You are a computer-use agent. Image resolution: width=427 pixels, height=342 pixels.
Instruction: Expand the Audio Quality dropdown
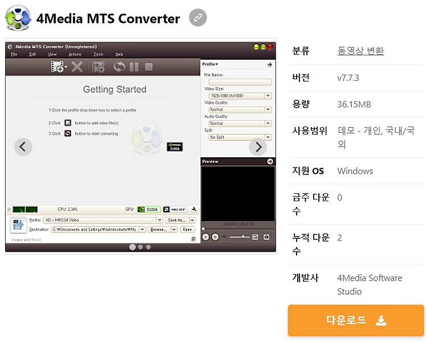268,123
